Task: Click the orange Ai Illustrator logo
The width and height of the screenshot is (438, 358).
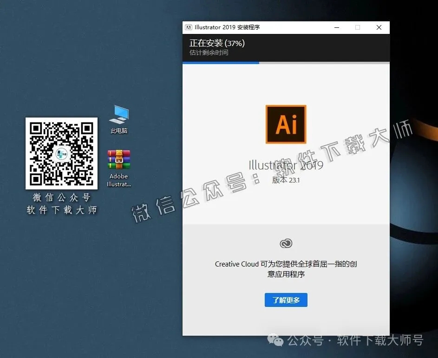Action: 286,124
